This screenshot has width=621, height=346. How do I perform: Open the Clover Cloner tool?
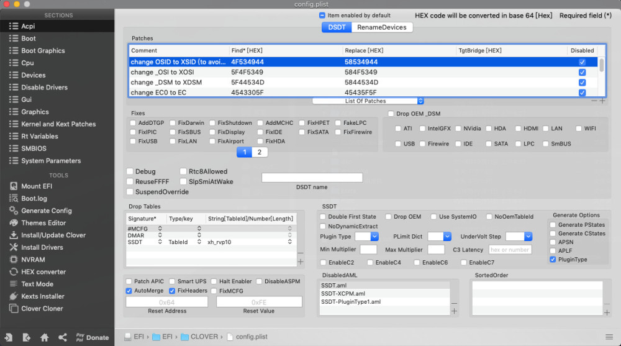(x=42, y=308)
